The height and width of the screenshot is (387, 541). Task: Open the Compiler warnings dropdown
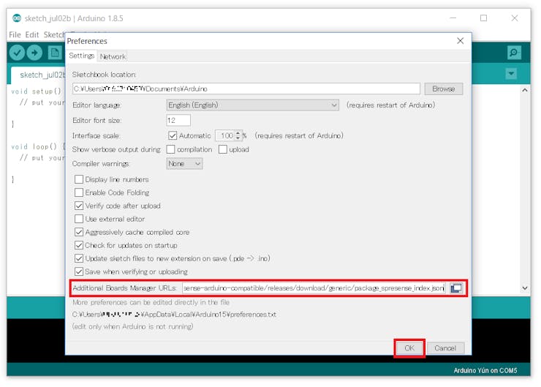point(184,163)
